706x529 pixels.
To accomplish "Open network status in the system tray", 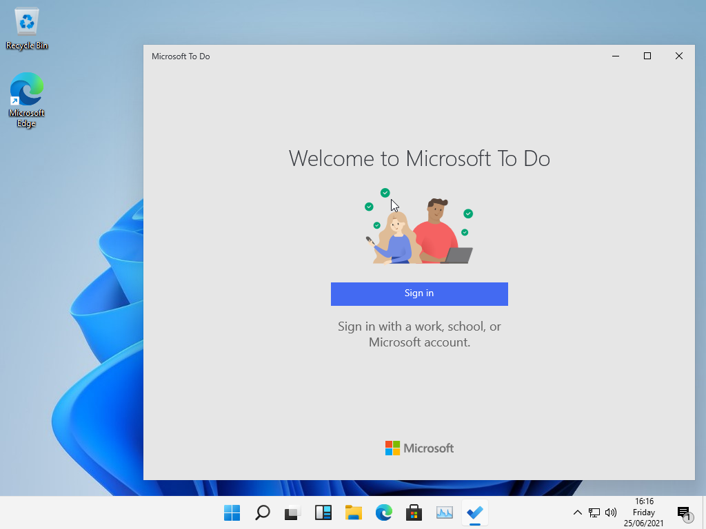I will [594, 512].
